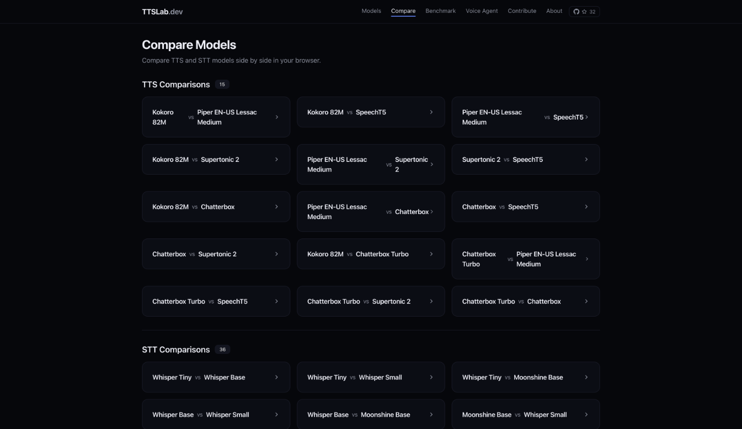Click the GitHub logo icon in the header
This screenshot has height=429, width=742.
(577, 11)
